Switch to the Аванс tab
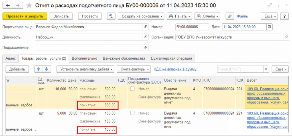Viewport: 292px width, 136px height. (11, 58)
